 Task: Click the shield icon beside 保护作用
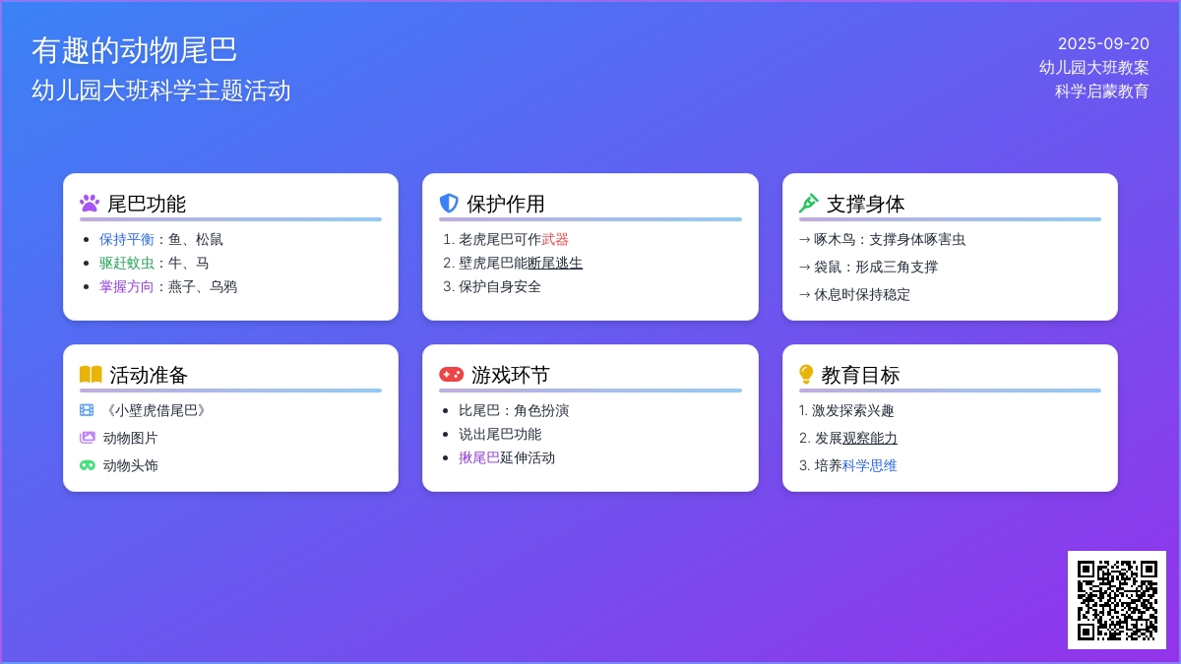449,204
